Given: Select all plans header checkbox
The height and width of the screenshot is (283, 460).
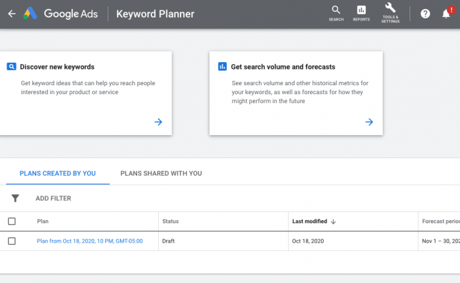Looking at the screenshot, I should click(x=12, y=222).
